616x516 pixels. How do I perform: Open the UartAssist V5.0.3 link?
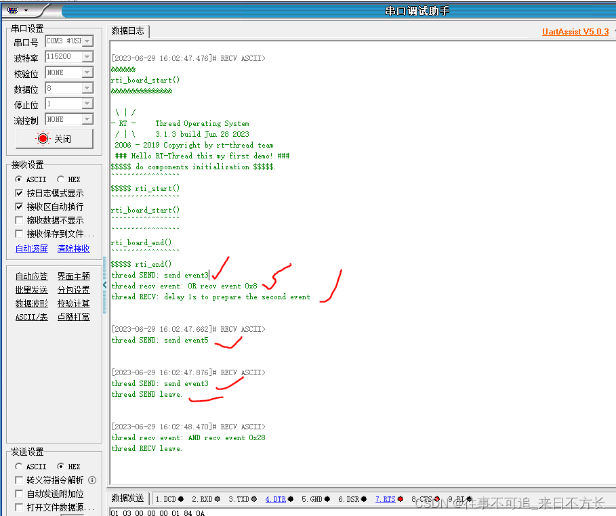[x=575, y=31]
